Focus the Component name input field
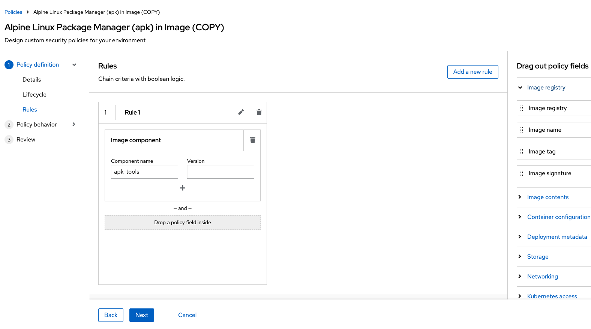The image size is (591, 329). tap(144, 172)
